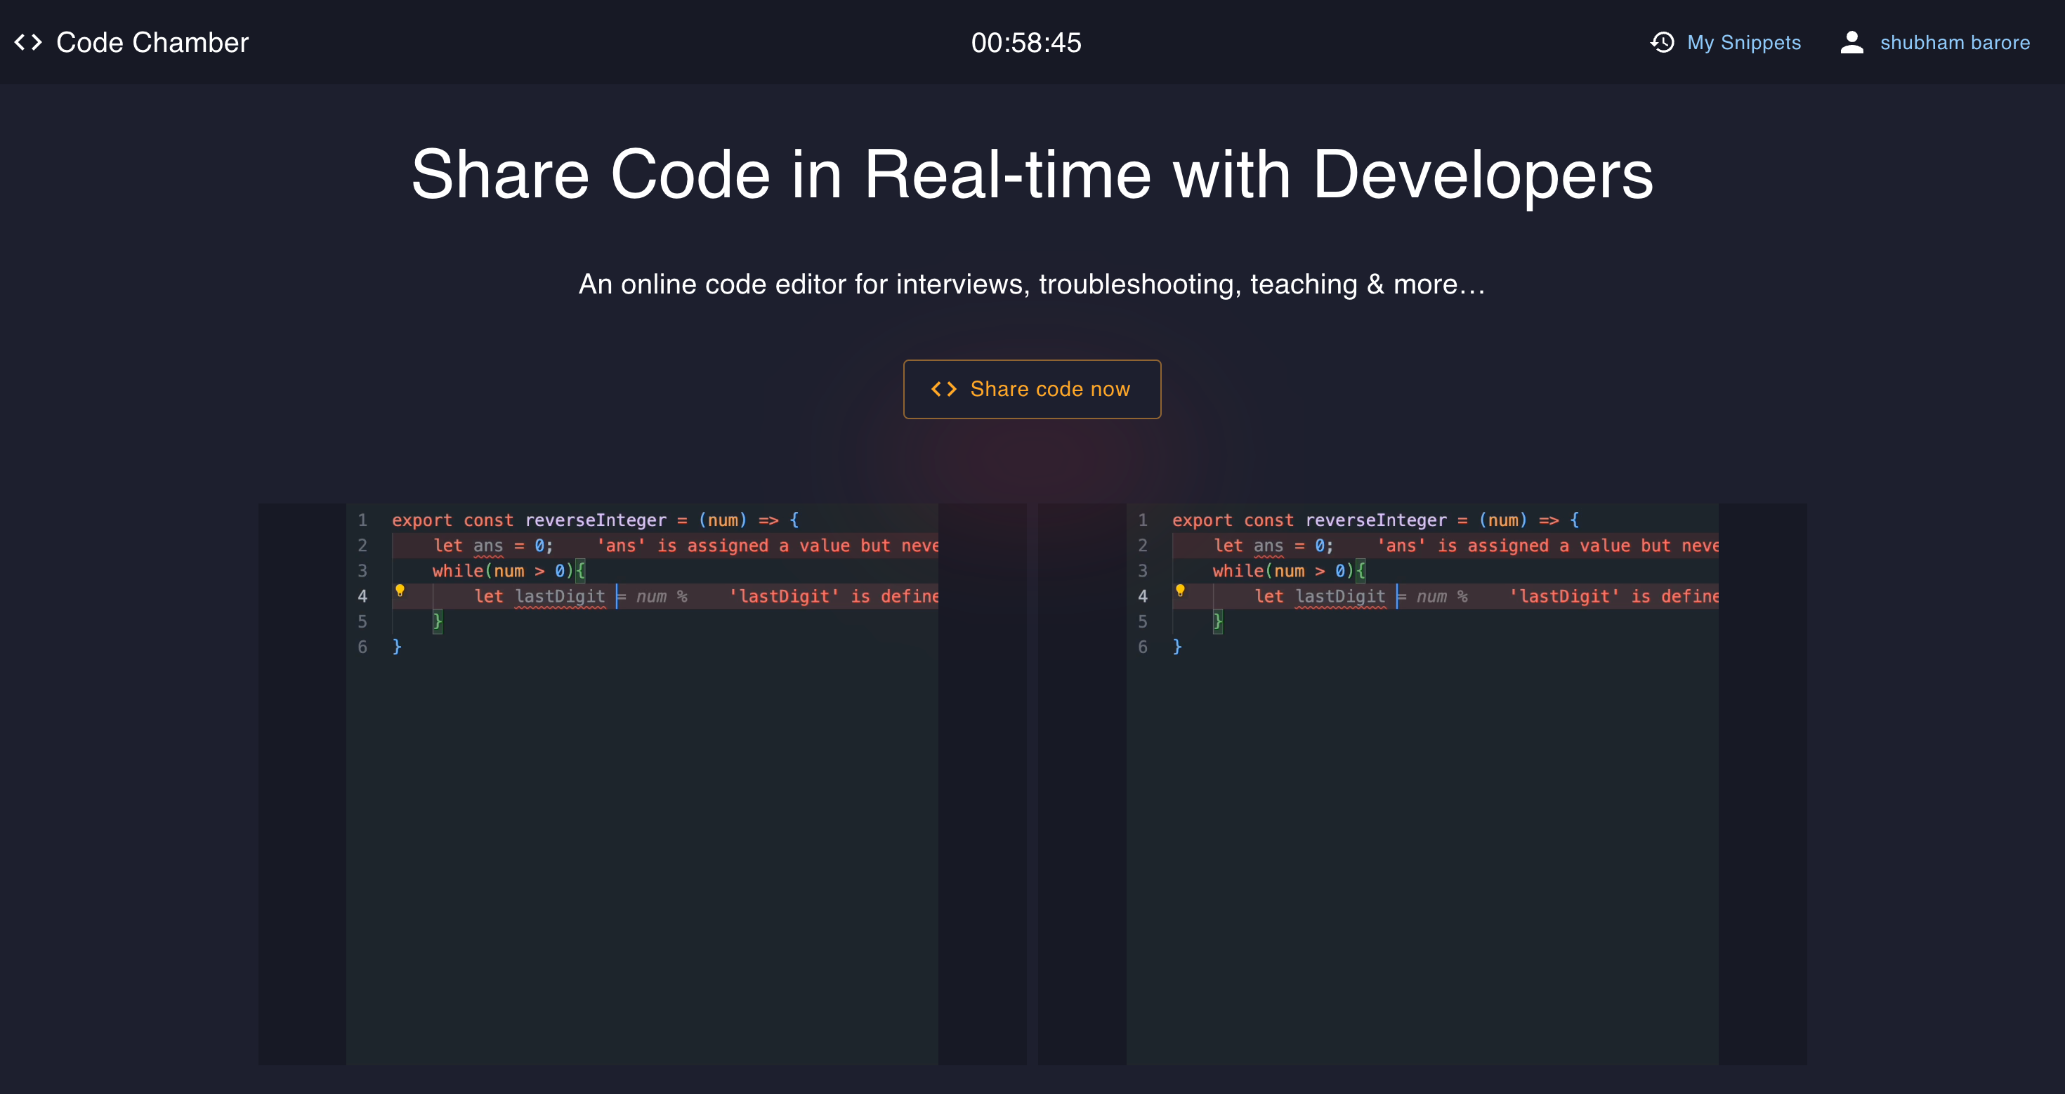Click the light bulb quick-fix in right editor
Viewport: 2065px width, 1094px height.
coord(1180,591)
